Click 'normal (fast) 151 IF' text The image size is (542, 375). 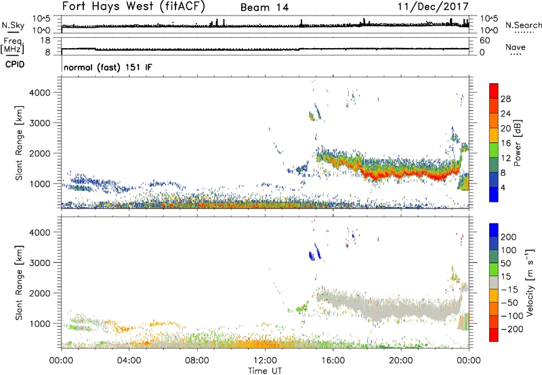click(108, 67)
